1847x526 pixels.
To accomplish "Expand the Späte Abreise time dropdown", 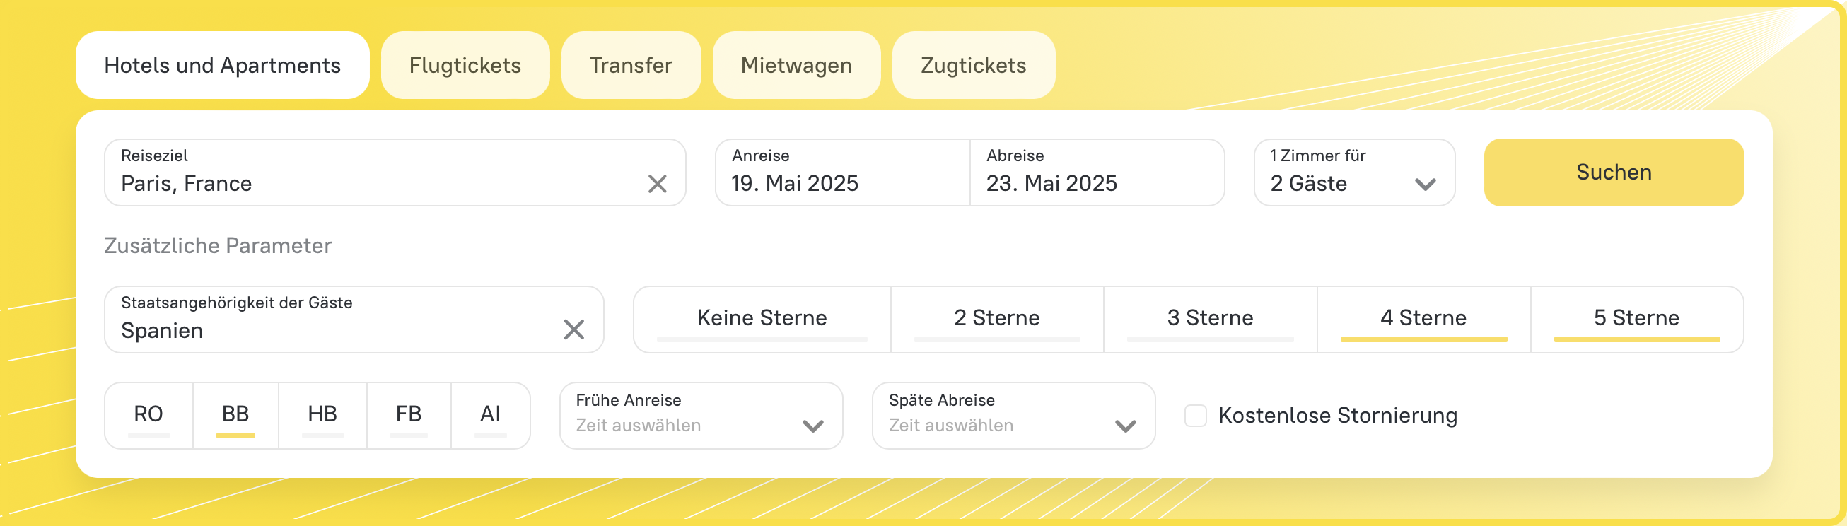I will tap(1125, 426).
